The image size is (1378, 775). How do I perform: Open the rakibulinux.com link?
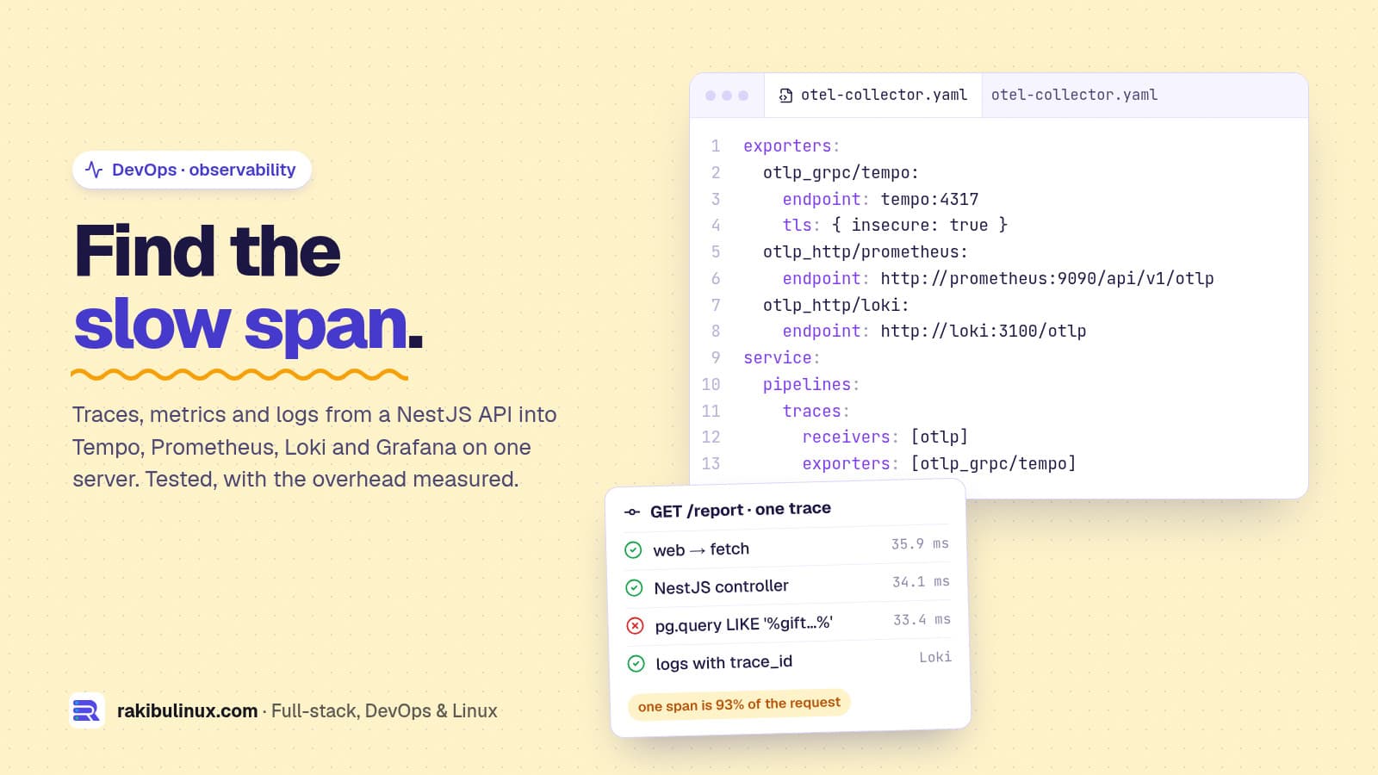187,711
